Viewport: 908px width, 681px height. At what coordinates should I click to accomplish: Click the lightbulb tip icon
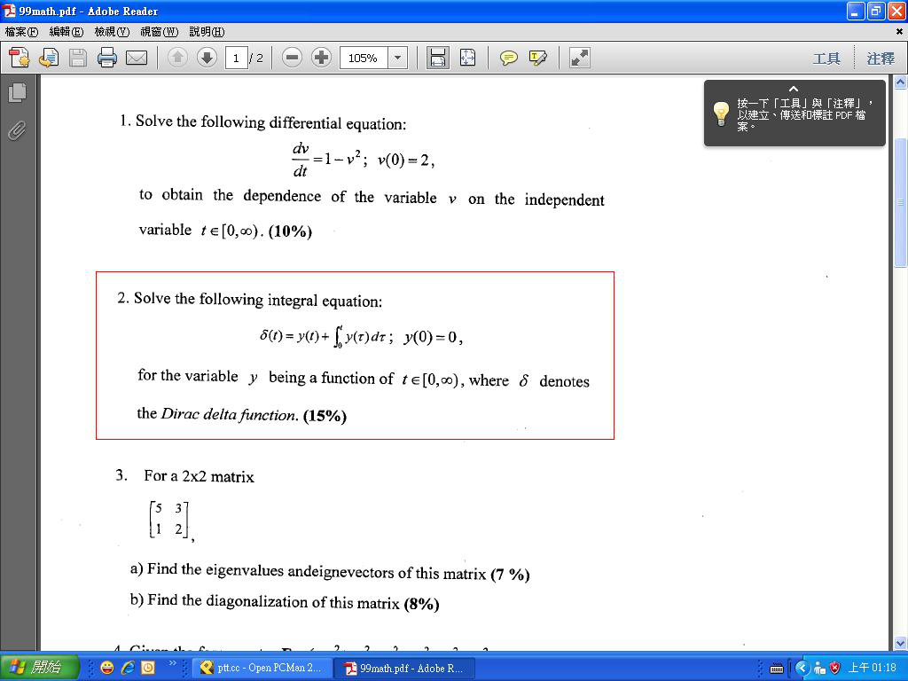[x=721, y=113]
